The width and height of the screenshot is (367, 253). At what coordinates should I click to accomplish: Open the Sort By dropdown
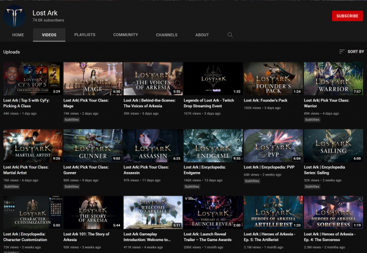352,52
